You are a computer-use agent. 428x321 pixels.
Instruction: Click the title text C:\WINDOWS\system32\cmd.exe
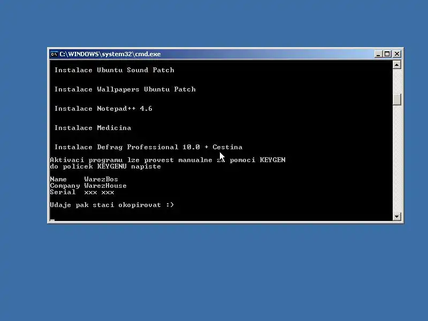tap(110, 54)
